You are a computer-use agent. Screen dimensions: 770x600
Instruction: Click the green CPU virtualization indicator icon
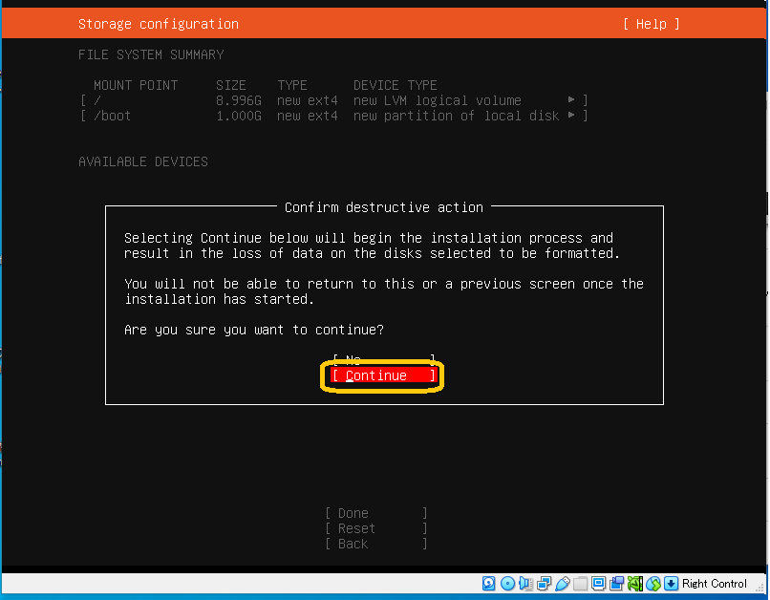click(634, 583)
